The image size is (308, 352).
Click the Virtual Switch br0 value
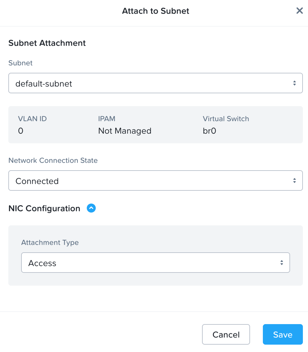209,131
